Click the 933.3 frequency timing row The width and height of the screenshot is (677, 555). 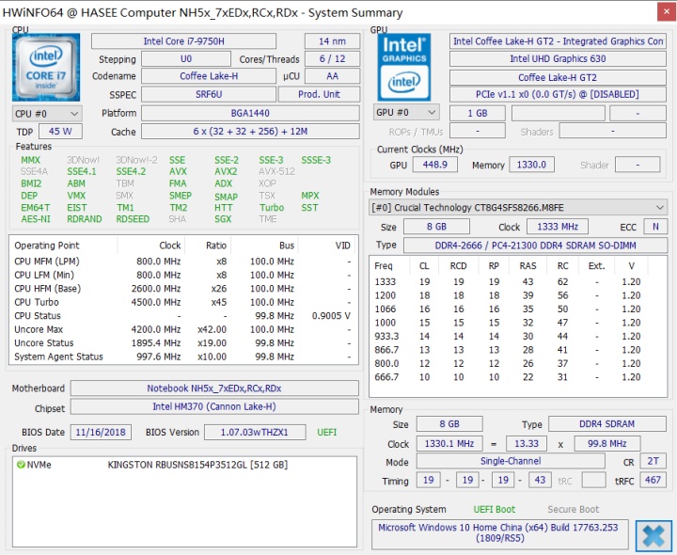tap(518, 336)
